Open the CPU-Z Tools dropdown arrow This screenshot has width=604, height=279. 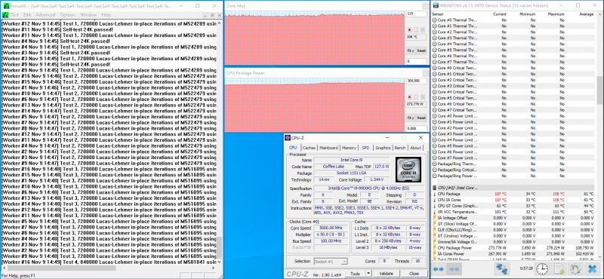368,273
